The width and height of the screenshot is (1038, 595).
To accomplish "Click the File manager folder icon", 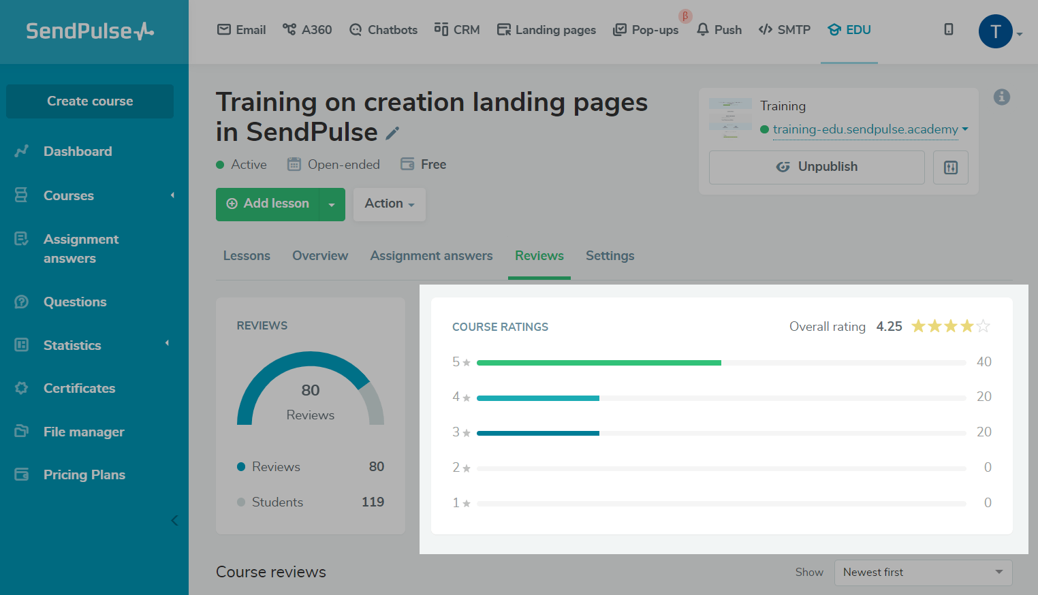I will 22,432.
